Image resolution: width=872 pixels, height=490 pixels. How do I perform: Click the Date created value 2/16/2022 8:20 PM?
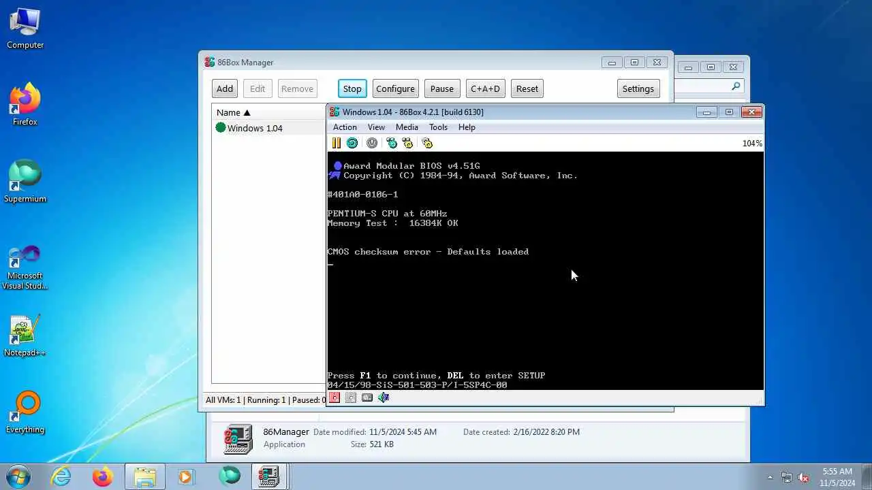pos(546,432)
